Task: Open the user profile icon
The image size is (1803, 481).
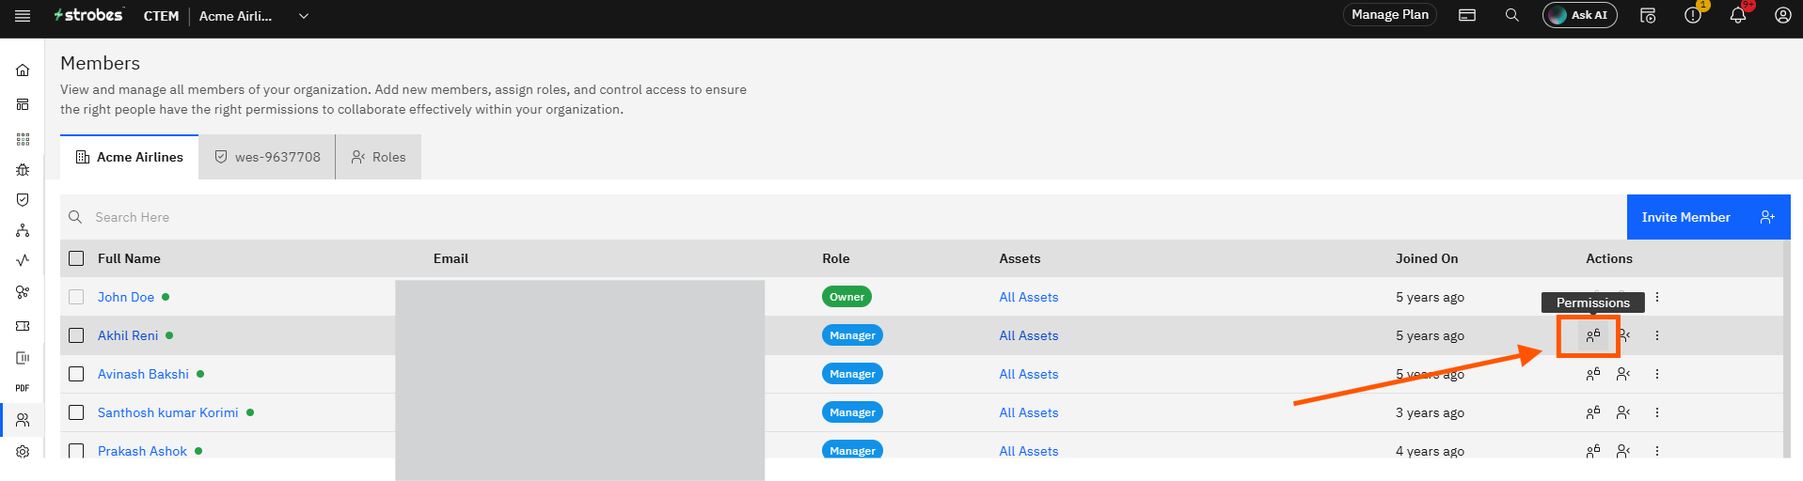Action: [x=1783, y=15]
